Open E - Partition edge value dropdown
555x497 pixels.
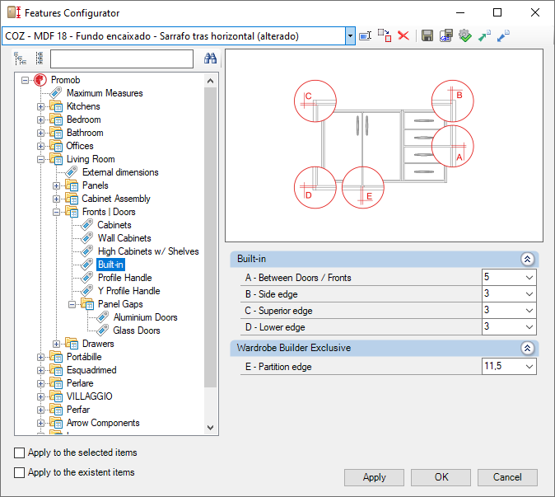tap(529, 366)
